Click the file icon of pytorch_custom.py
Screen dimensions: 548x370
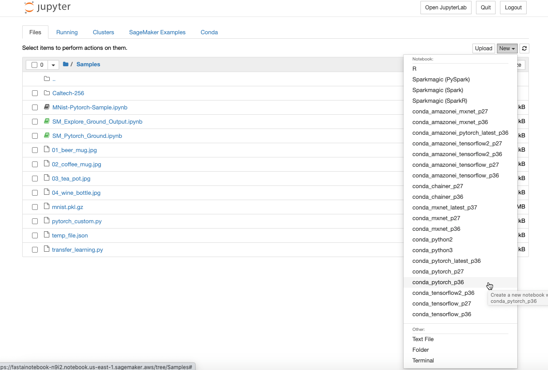(x=47, y=221)
